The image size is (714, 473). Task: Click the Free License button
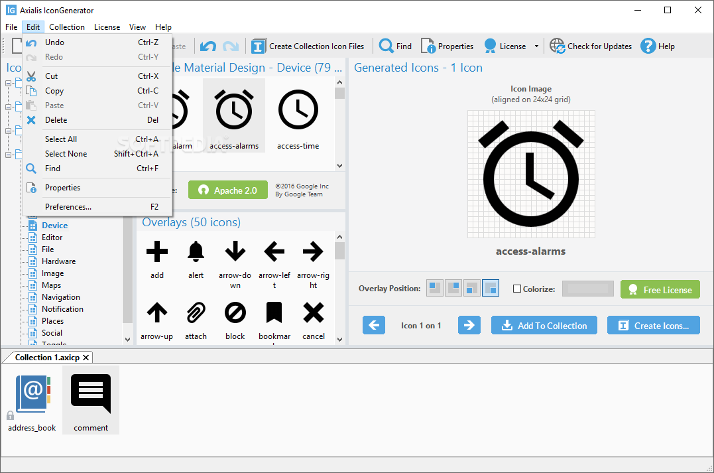click(x=660, y=289)
